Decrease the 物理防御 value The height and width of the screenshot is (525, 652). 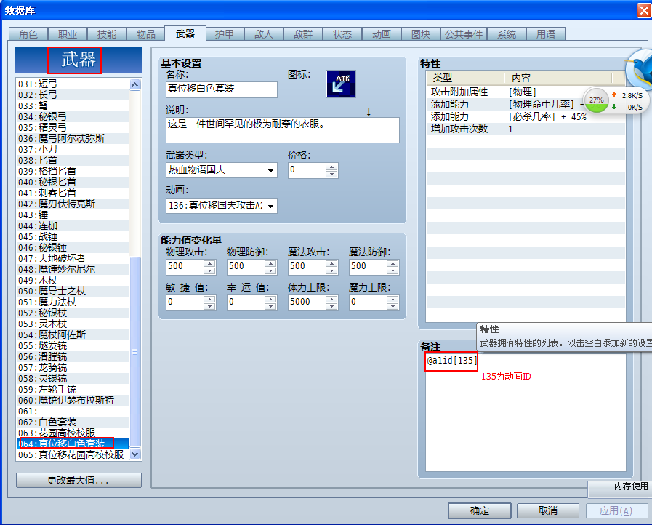270,270
